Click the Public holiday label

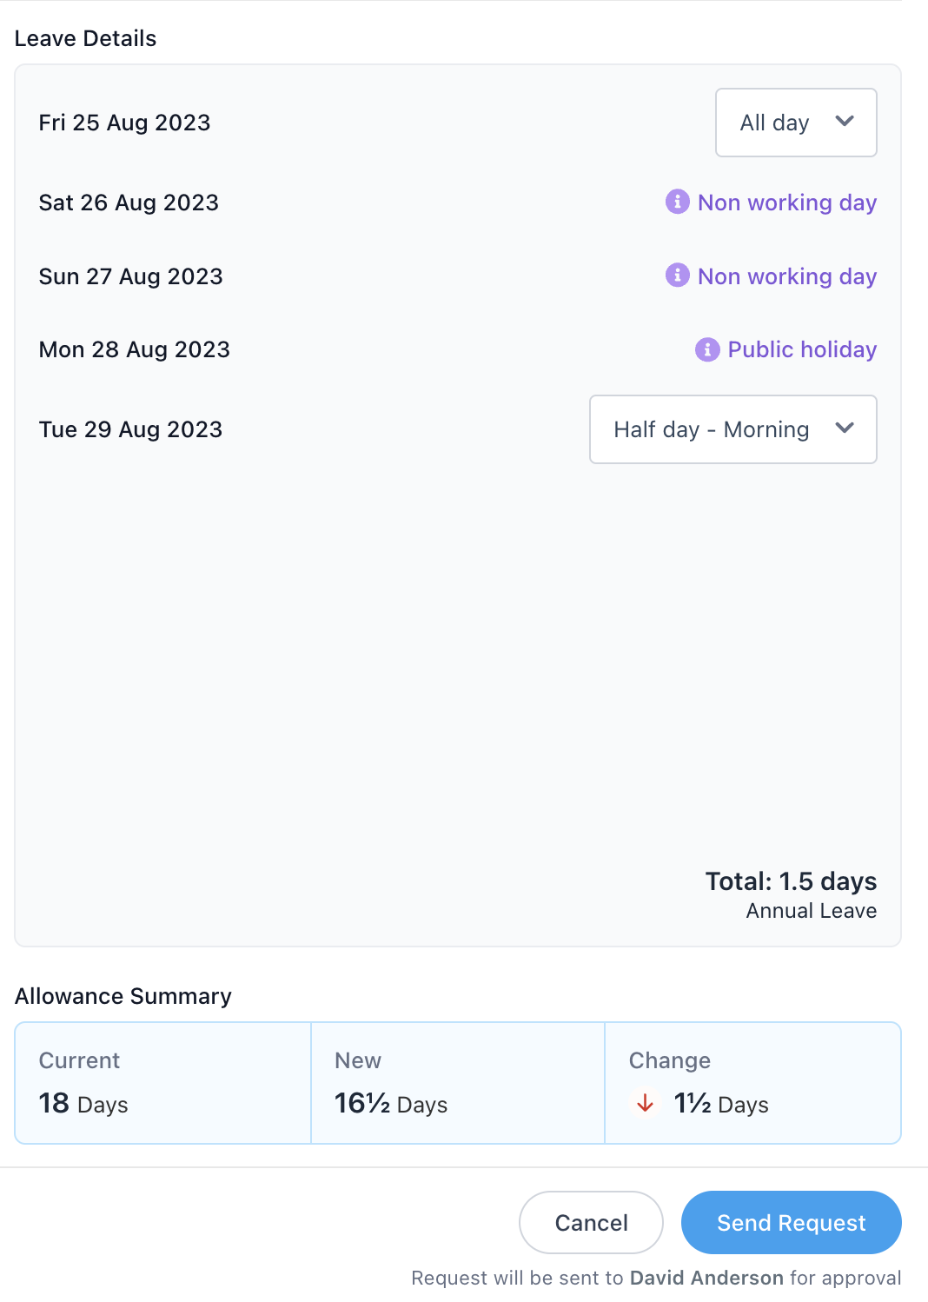801,349
